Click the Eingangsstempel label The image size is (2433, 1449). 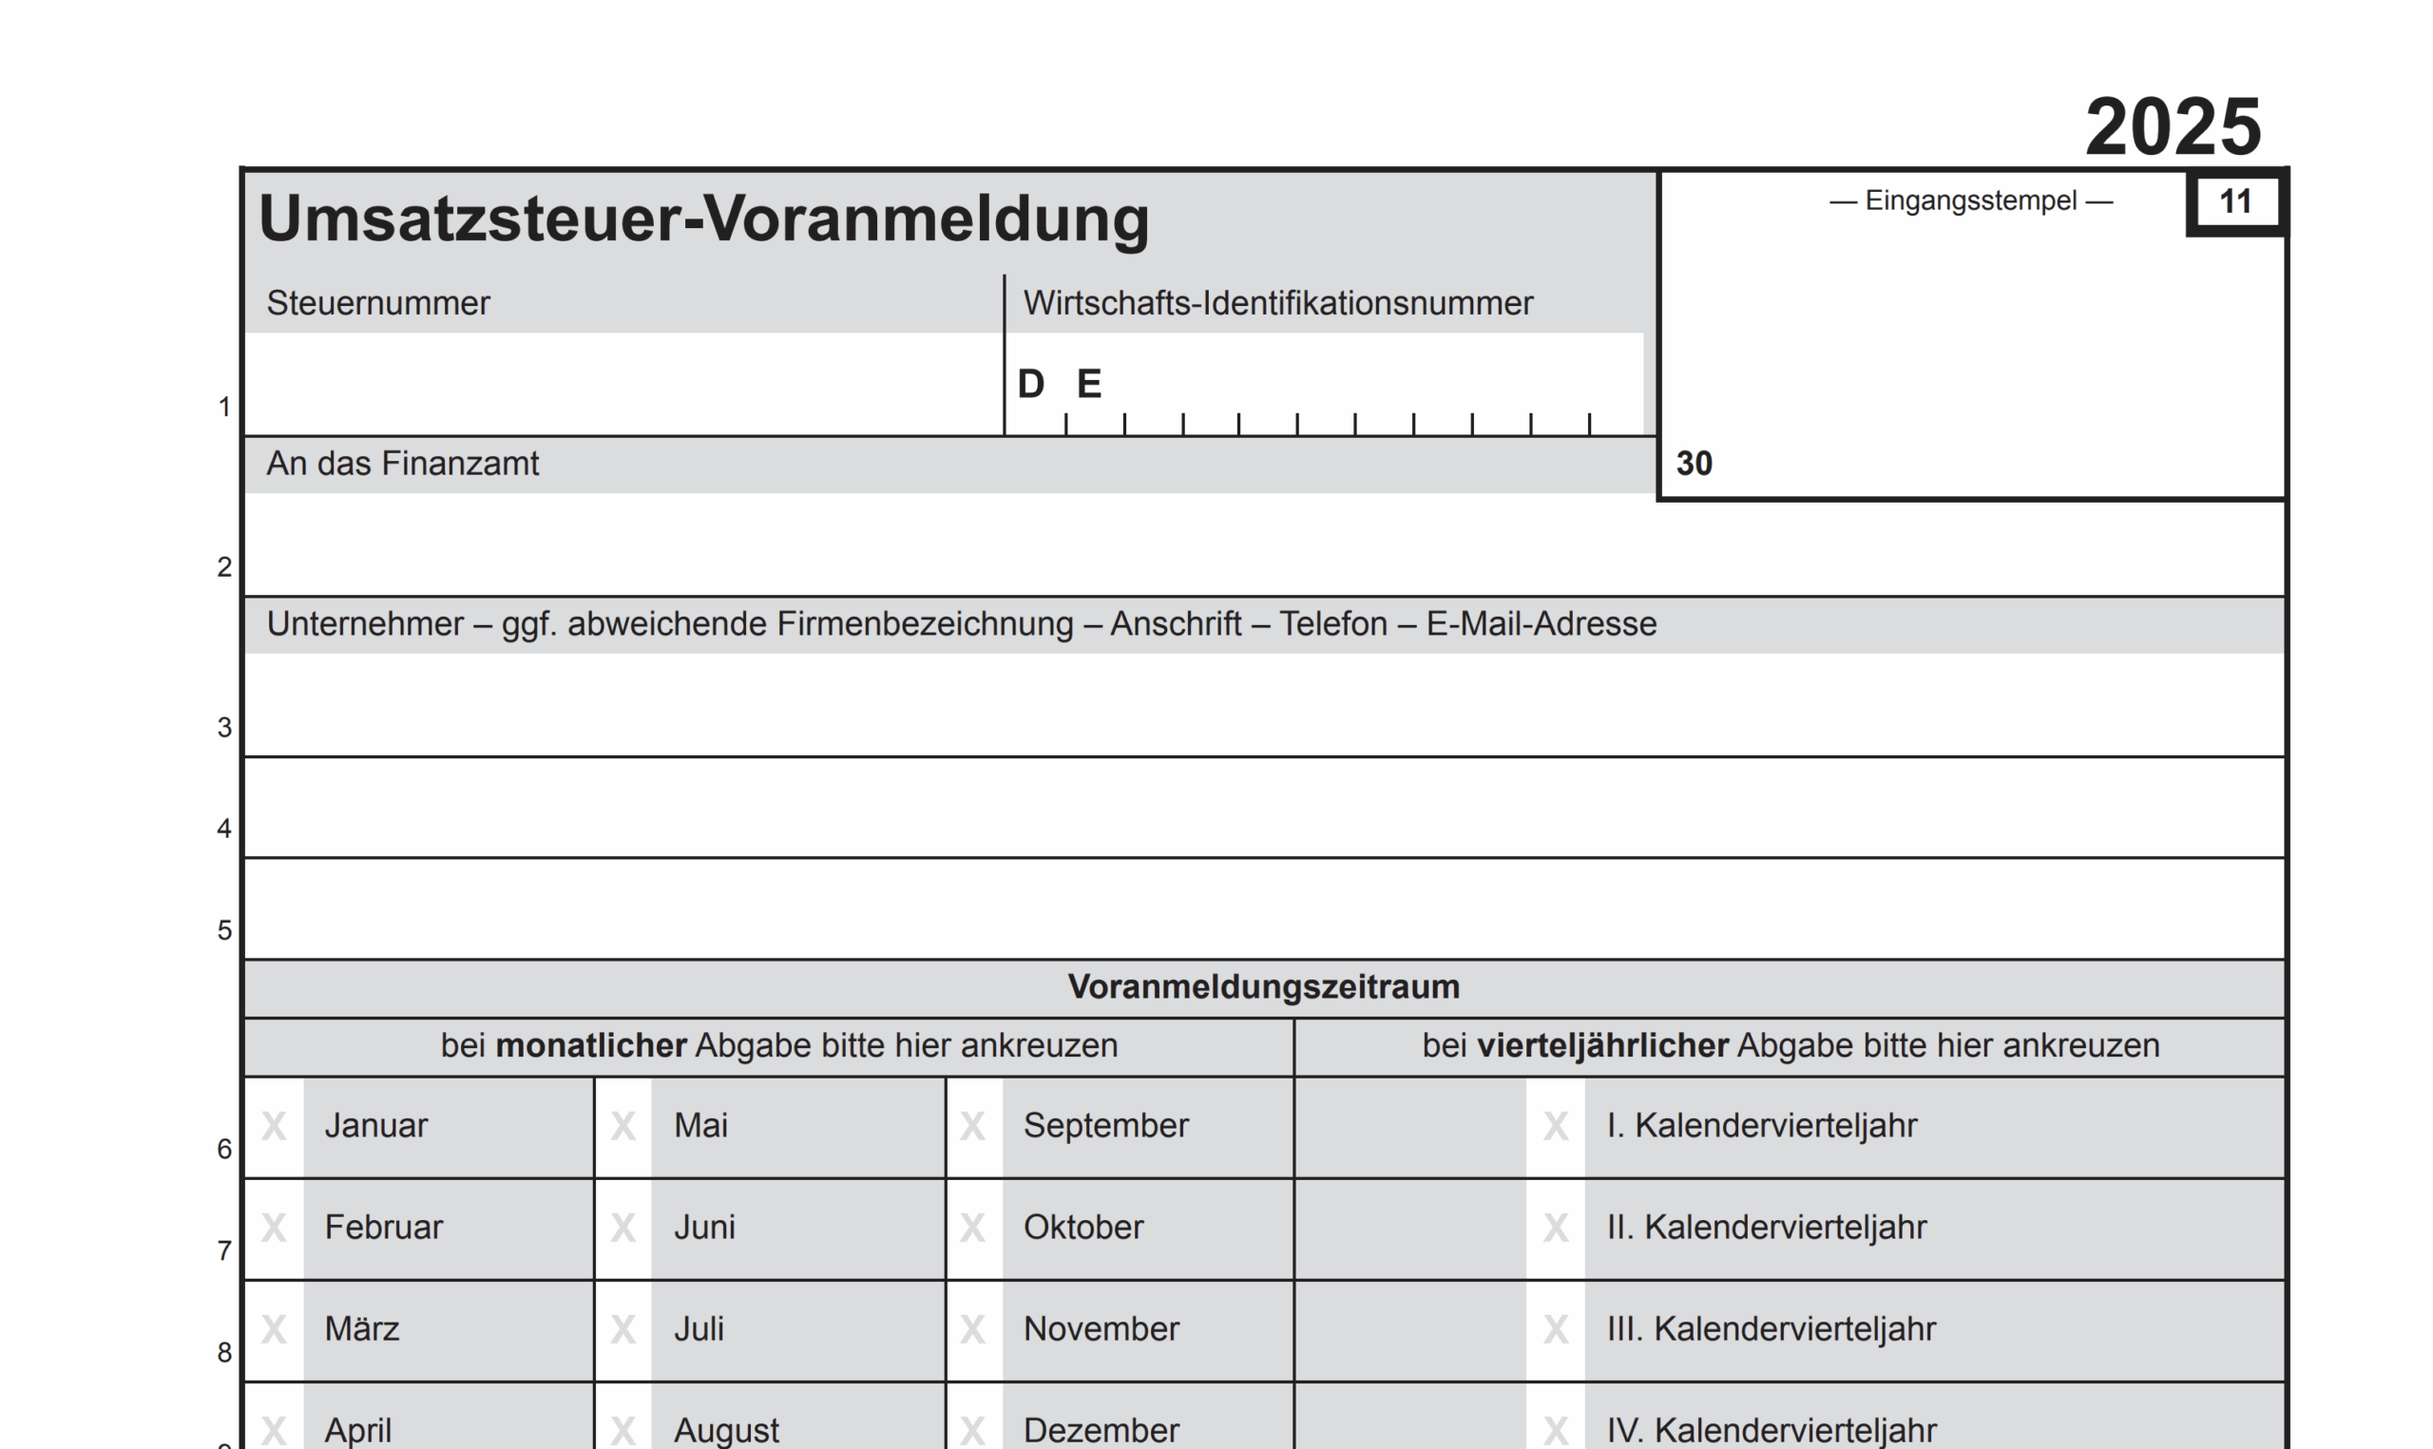click(1971, 201)
